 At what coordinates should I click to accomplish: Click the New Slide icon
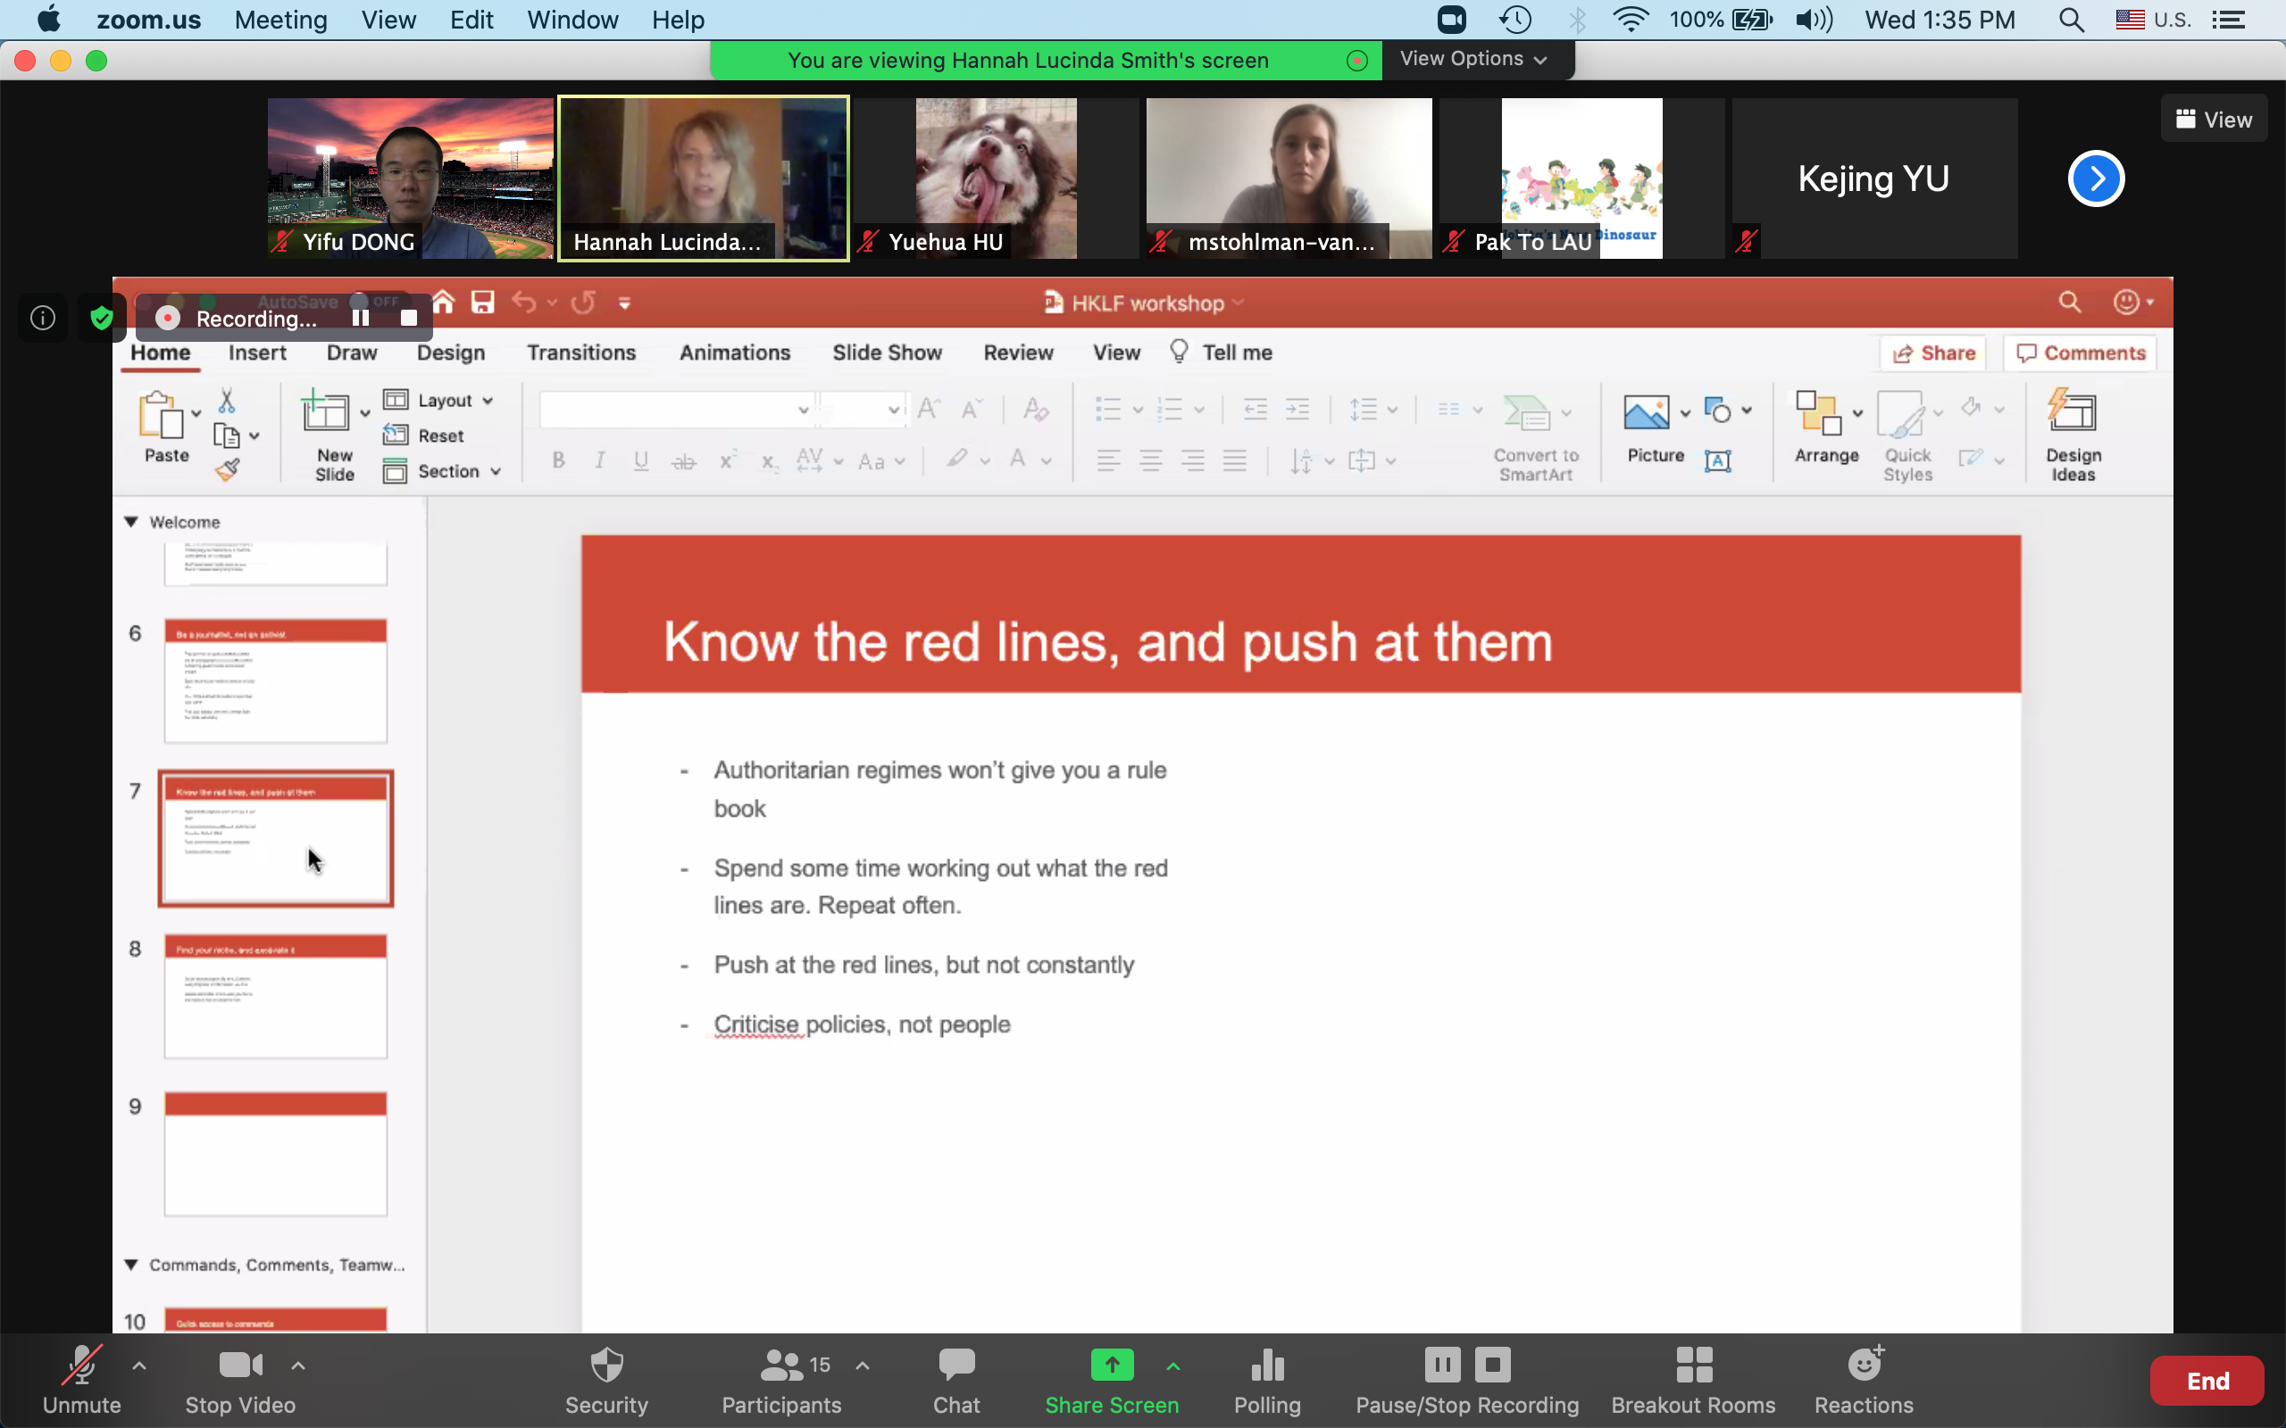pyautogui.click(x=325, y=411)
